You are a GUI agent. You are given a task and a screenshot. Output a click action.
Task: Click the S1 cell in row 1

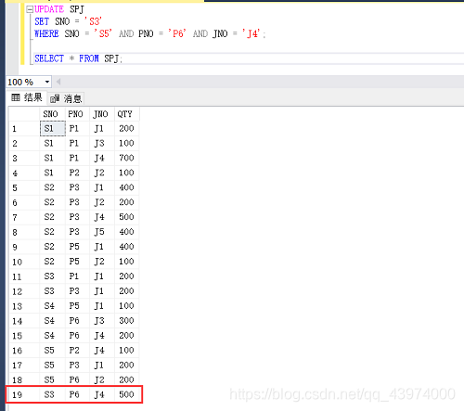tap(53, 128)
